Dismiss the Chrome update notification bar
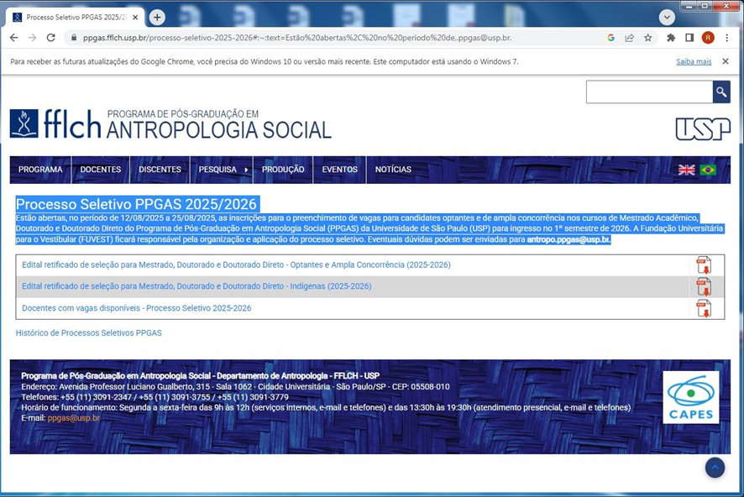 click(x=726, y=61)
